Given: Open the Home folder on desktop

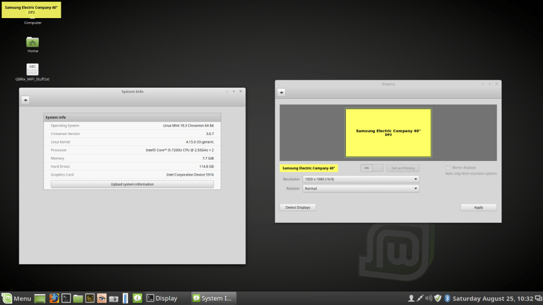Looking at the screenshot, I should pos(32,43).
